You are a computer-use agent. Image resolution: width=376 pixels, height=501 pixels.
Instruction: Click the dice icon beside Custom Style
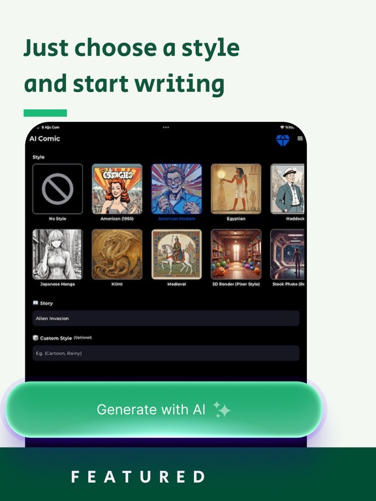(35, 338)
